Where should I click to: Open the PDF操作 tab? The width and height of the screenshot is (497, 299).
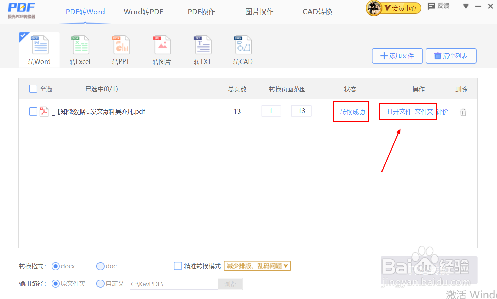tap(201, 11)
